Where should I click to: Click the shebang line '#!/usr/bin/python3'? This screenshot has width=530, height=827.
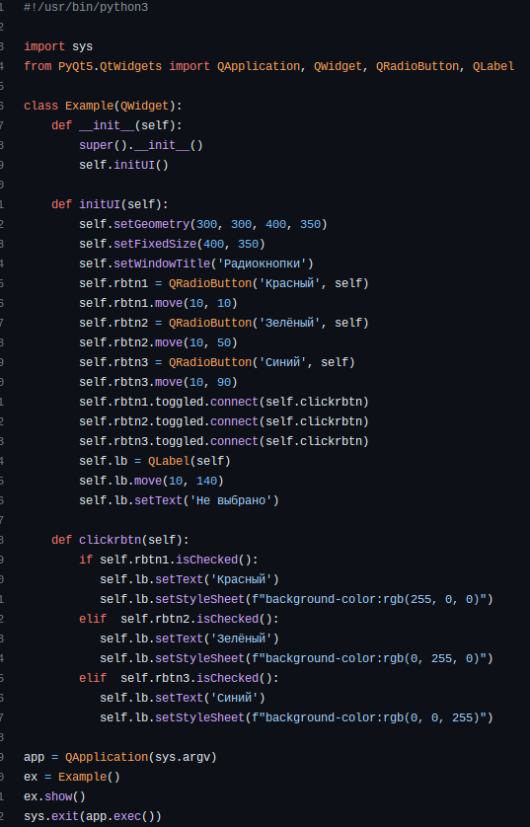[86, 7]
